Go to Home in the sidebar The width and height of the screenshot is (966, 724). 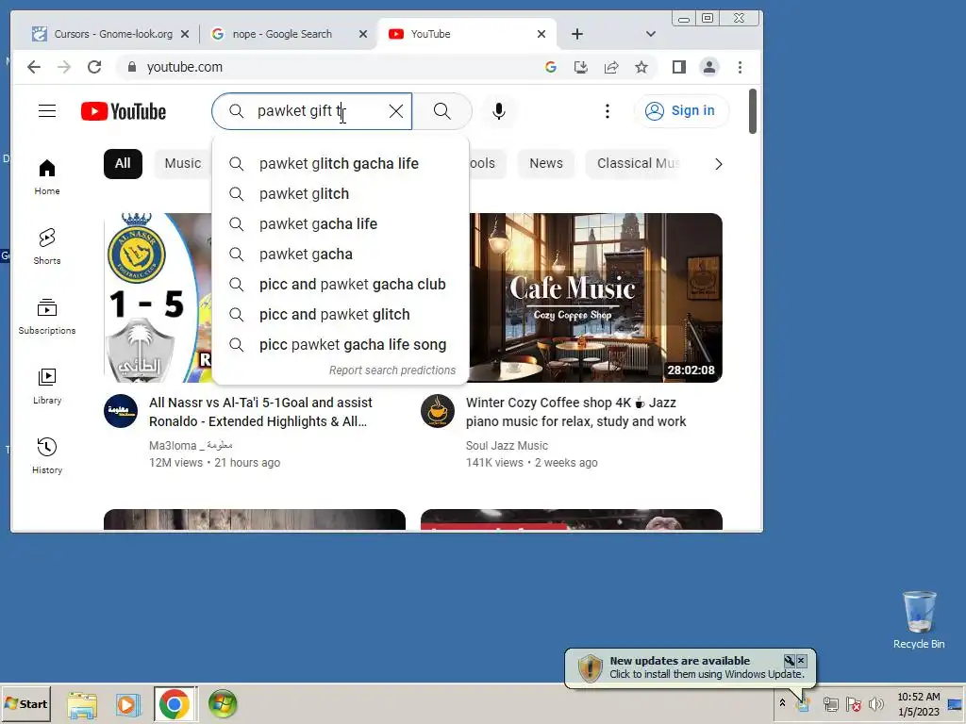[47, 177]
